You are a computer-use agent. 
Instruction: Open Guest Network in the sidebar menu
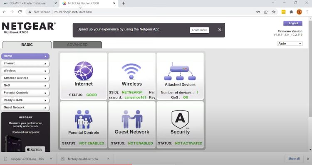tap(25, 108)
